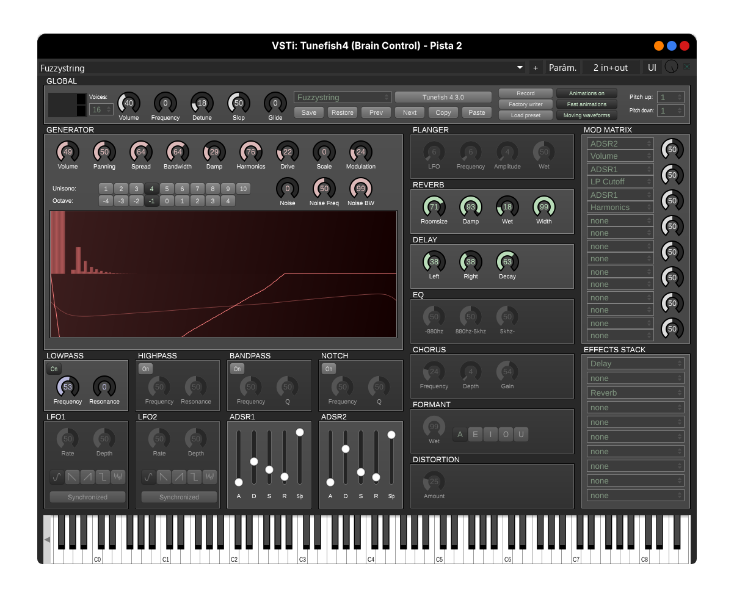Image resolution: width=734 pixels, height=605 pixels.
Task: Open the 2 in+out routing menu
Action: coord(610,68)
